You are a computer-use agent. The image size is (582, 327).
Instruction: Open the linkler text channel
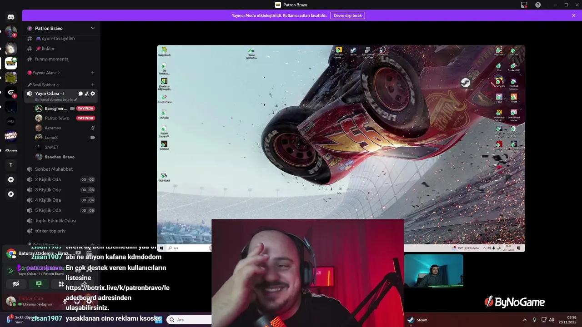[x=61, y=49]
